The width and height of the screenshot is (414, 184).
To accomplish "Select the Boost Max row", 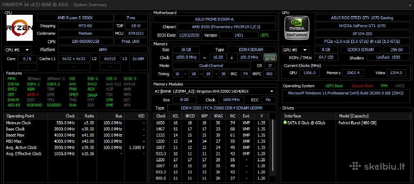I will click(x=76, y=135).
